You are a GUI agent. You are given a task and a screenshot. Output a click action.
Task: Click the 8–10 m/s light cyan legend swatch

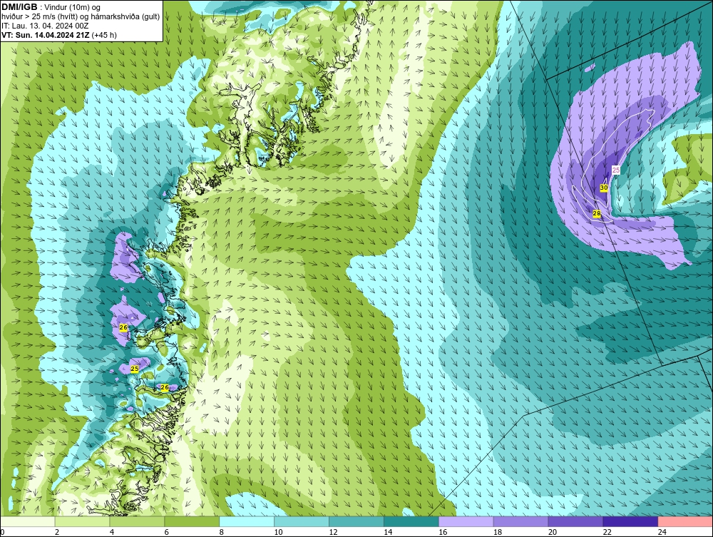(x=247, y=521)
